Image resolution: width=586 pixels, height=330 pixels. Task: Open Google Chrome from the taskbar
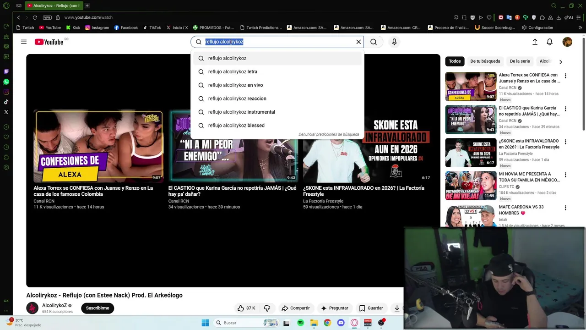click(x=327, y=323)
